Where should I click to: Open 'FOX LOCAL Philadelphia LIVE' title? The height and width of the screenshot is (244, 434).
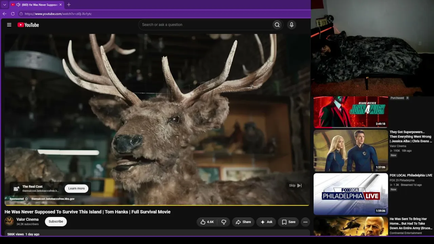click(411, 176)
